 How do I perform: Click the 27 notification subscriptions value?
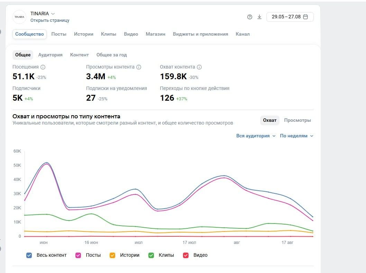91,98
